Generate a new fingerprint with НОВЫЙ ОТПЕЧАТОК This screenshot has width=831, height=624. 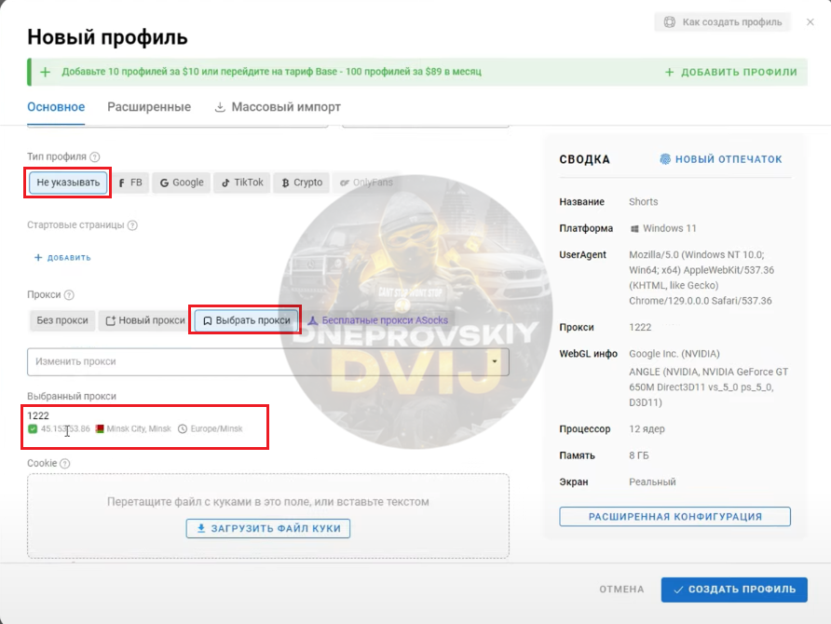[x=721, y=159]
